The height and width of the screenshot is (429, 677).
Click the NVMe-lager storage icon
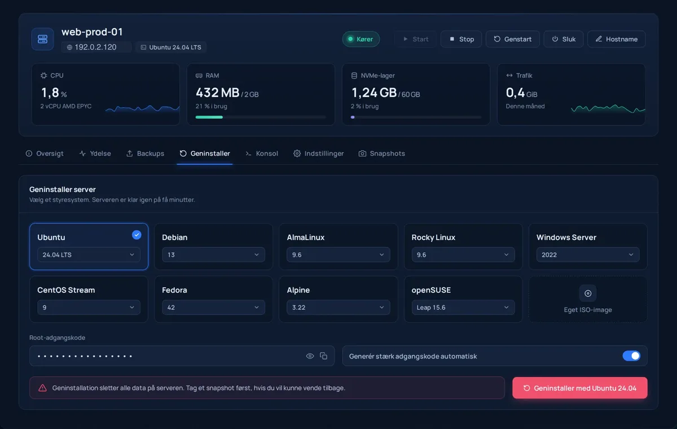[x=354, y=76]
